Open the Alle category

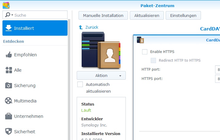(x=35, y=70)
